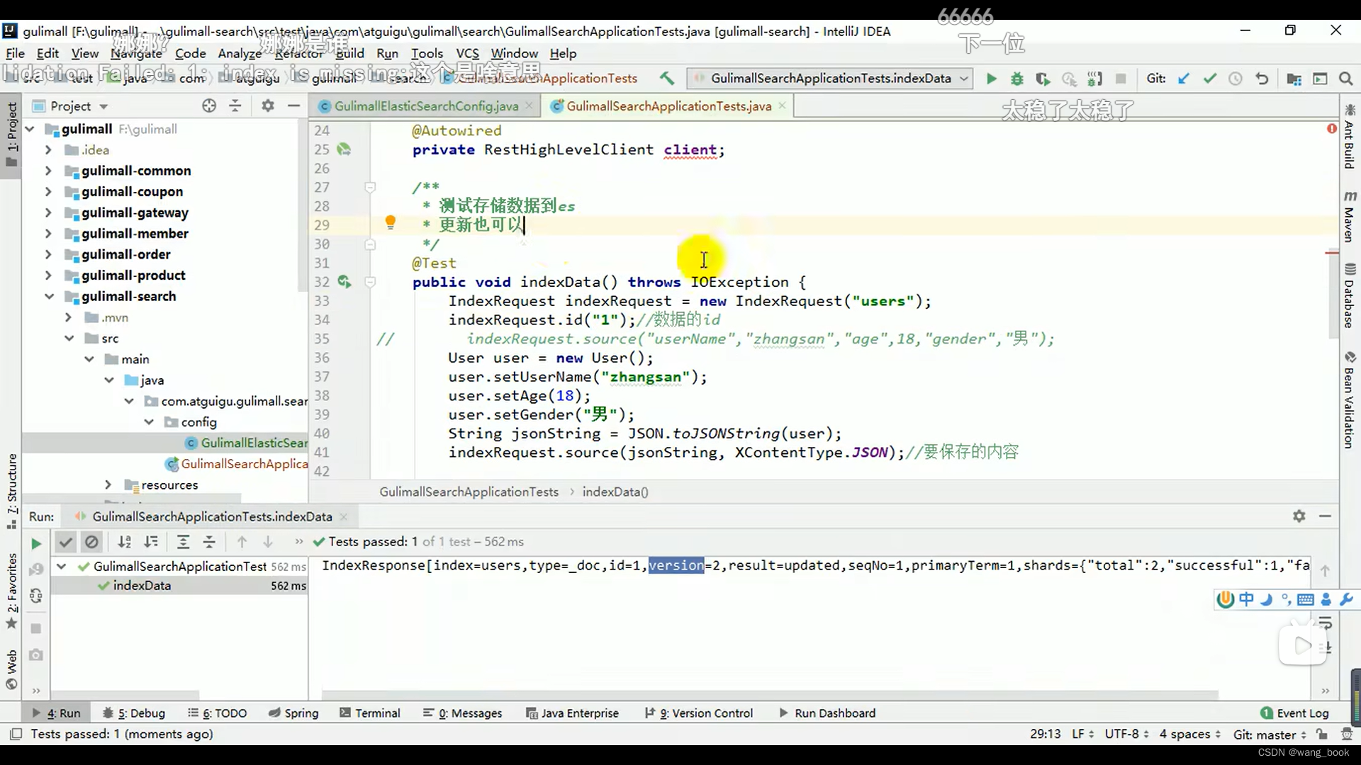Open Maven side panel
The height and width of the screenshot is (765, 1361).
click(1350, 217)
